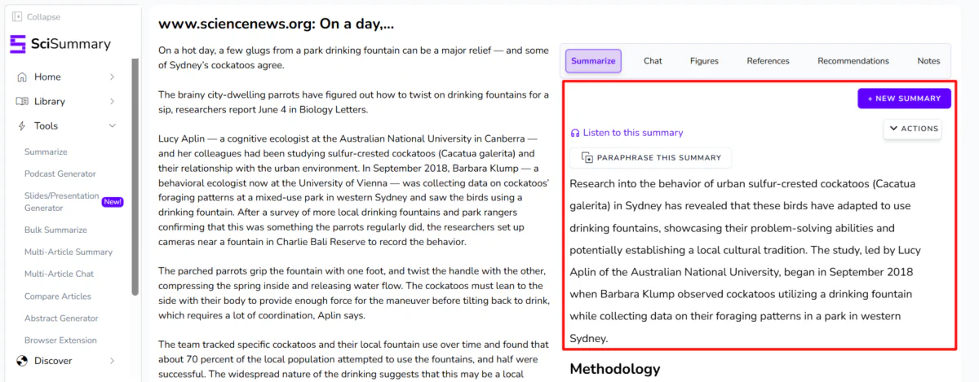Expand the Library submenu chevron
Image resolution: width=979 pixels, height=382 pixels.
click(112, 101)
